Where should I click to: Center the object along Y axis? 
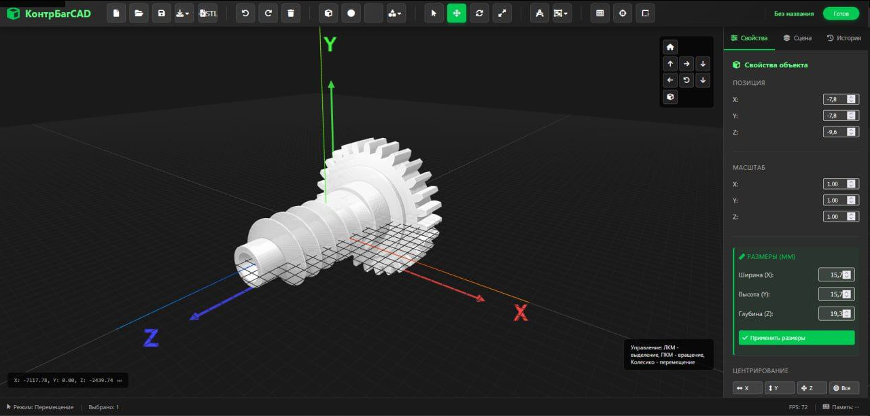click(780, 388)
